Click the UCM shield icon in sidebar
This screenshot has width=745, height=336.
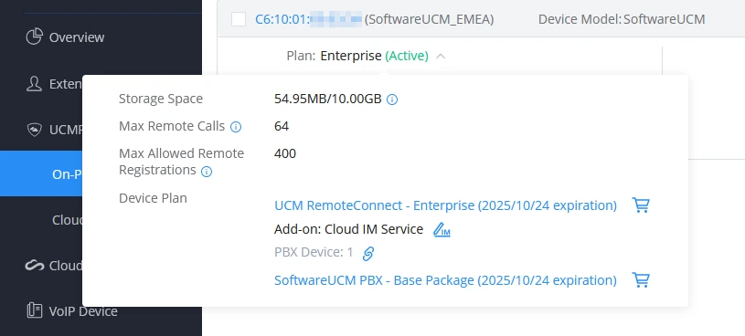[34, 129]
